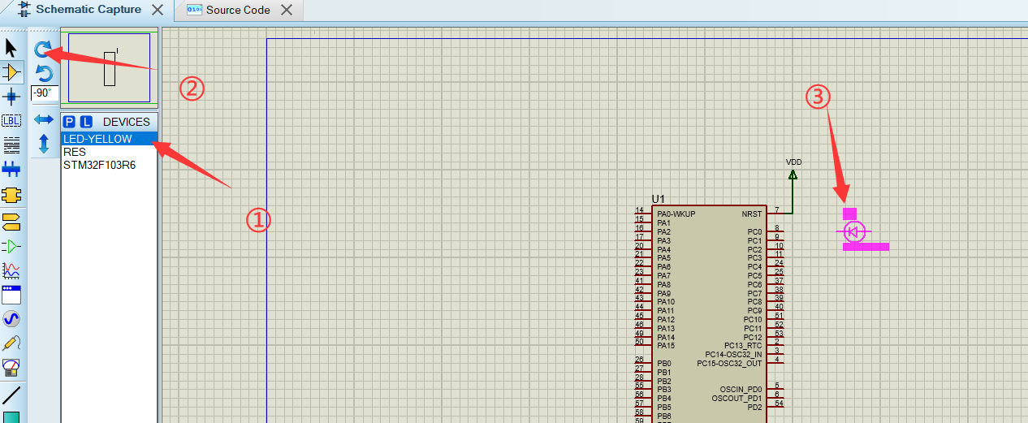Flip the component vertically

pos(44,144)
